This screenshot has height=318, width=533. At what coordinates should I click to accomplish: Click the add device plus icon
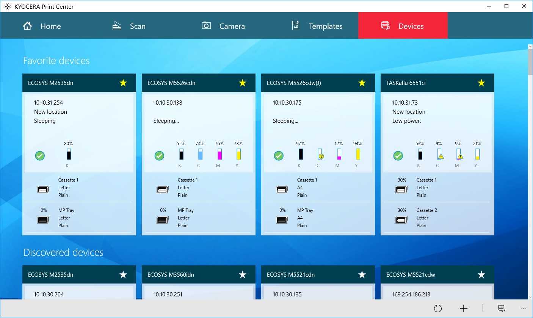tap(463, 308)
